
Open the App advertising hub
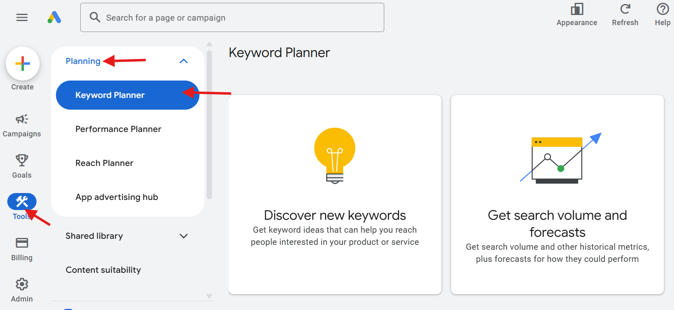[x=116, y=197]
